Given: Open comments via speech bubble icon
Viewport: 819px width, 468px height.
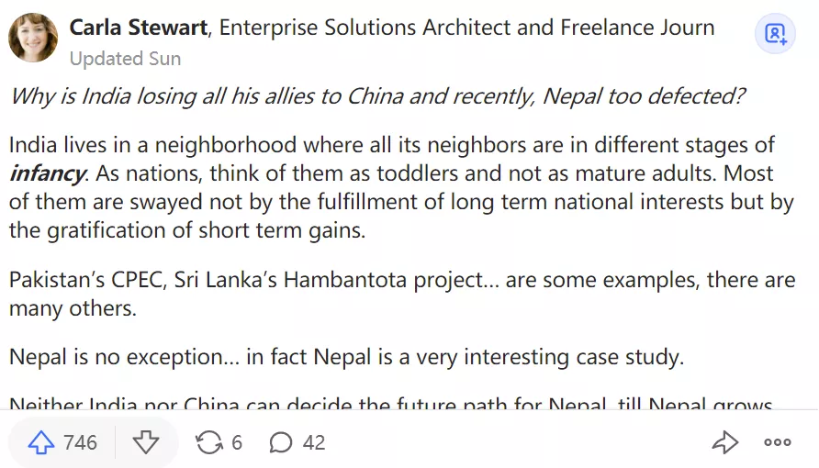Looking at the screenshot, I should 281,443.
